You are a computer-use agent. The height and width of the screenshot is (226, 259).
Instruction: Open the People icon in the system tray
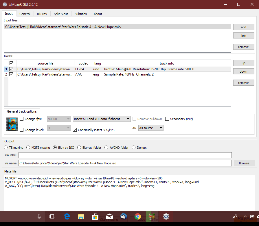235,216
